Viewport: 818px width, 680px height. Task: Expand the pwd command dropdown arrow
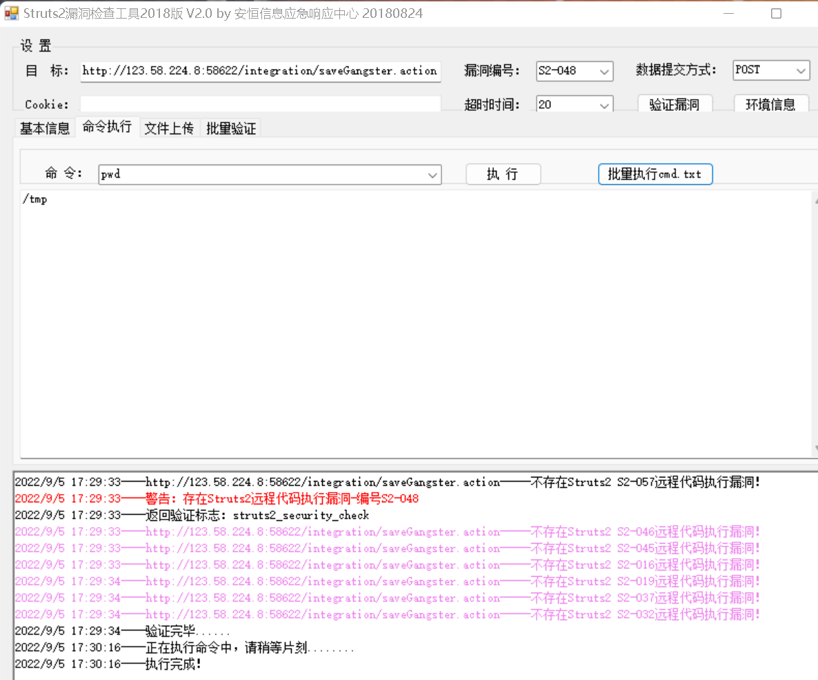[x=432, y=175]
